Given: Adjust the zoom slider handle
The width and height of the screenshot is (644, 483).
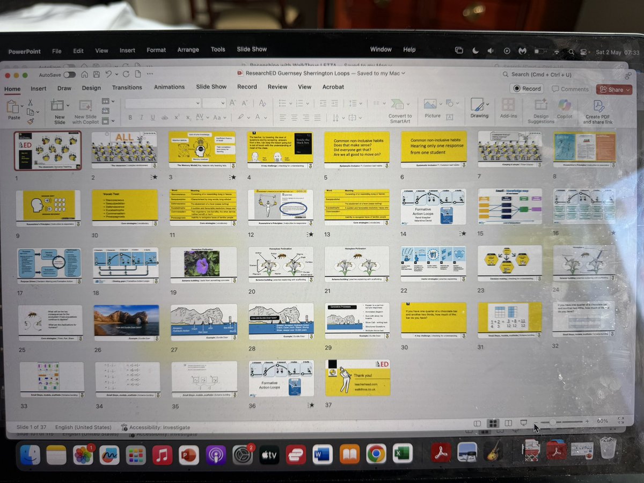Looking at the screenshot, I should (x=553, y=422).
